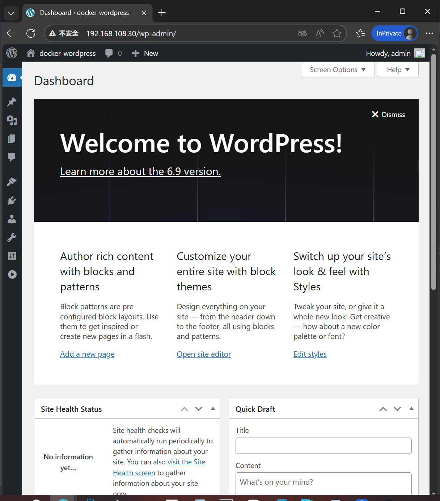This screenshot has height=501, width=440.
Task: Move Site Health Status box down
Action: point(199,409)
